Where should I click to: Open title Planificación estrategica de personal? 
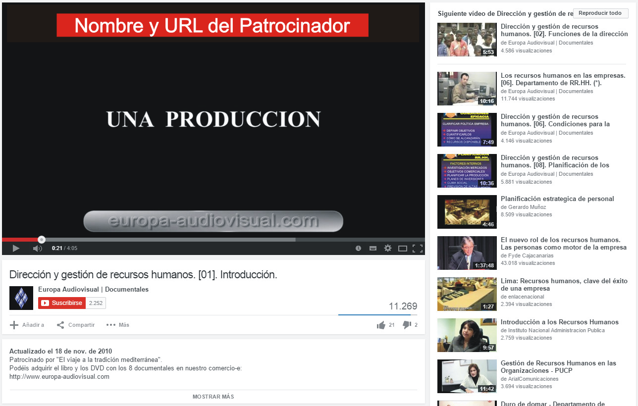(557, 199)
